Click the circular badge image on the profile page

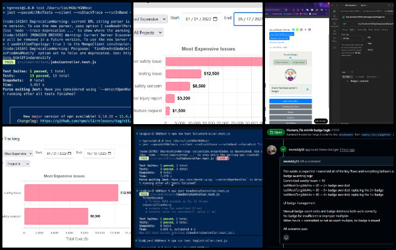click(290, 75)
